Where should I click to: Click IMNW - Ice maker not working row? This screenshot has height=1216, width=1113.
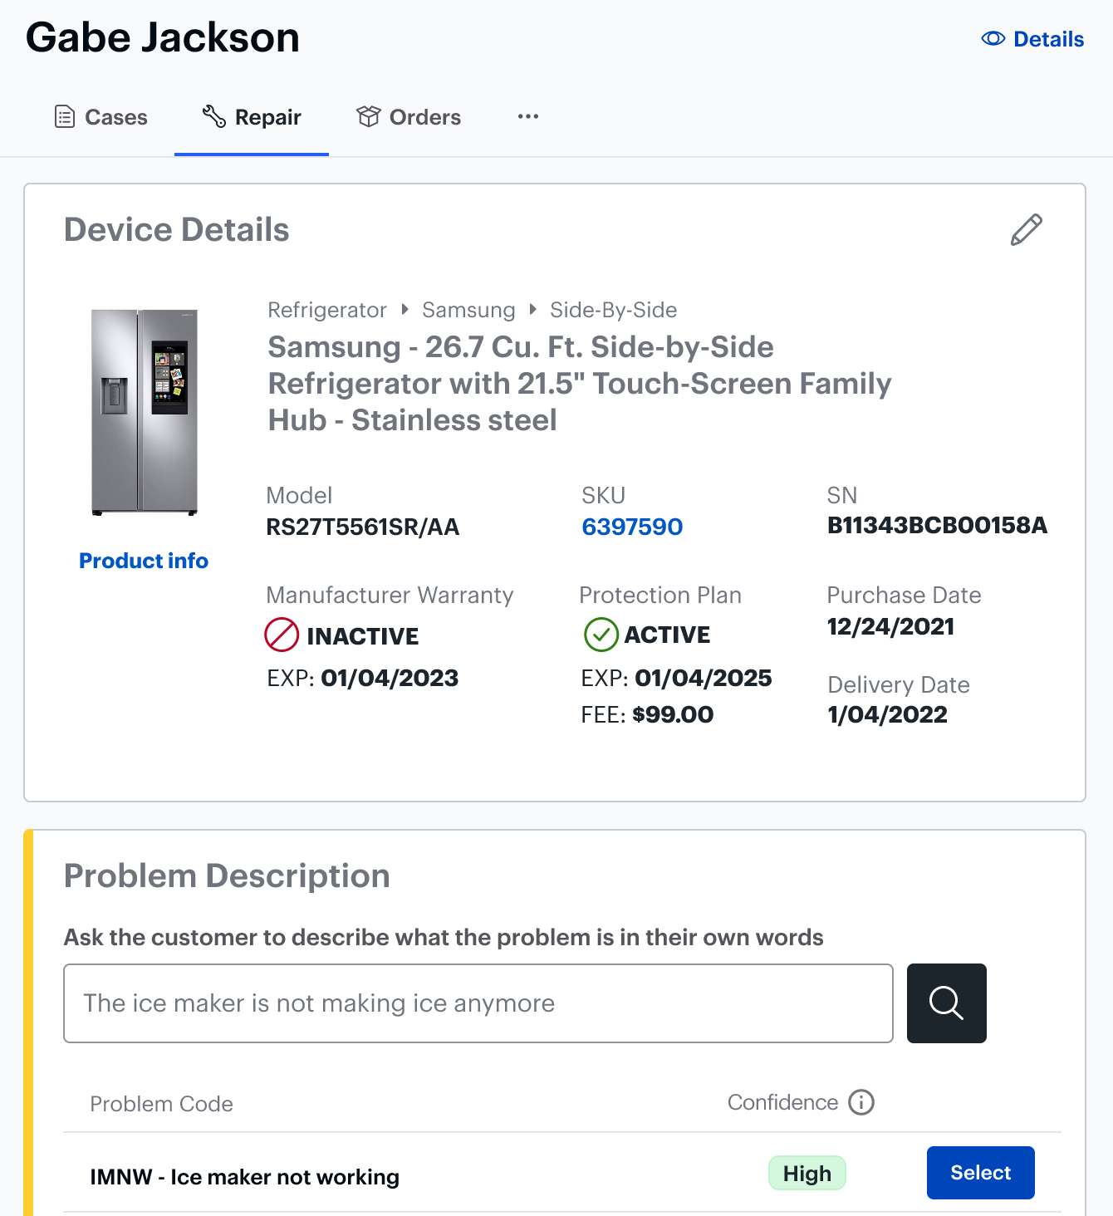(562, 1173)
